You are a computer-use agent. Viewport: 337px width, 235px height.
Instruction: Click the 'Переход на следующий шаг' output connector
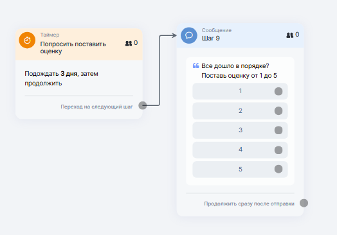[x=143, y=105]
